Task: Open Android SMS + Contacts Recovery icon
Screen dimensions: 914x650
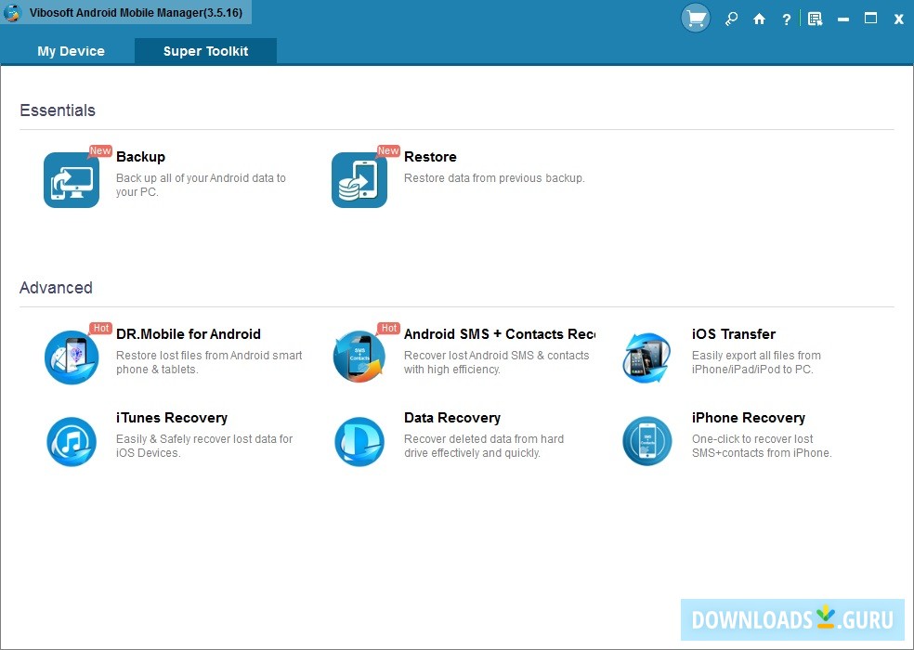Action: coord(359,357)
